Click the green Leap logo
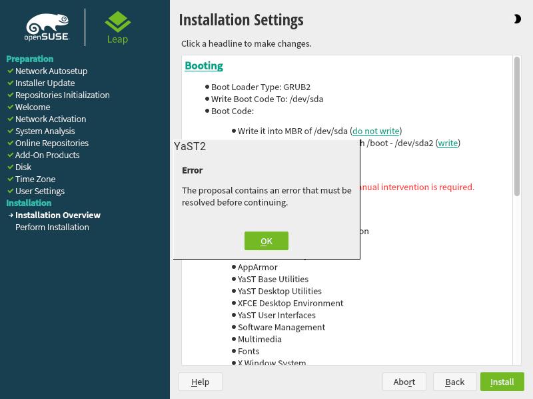The image size is (533, 399). [x=118, y=27]
